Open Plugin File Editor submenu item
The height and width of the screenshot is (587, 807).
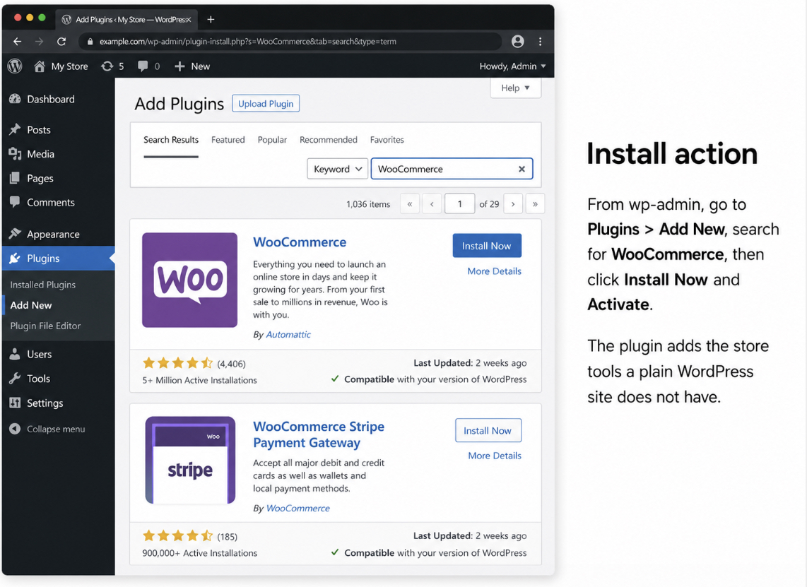[45, 326]
